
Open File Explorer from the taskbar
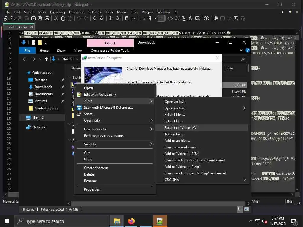tap(117, 221)
